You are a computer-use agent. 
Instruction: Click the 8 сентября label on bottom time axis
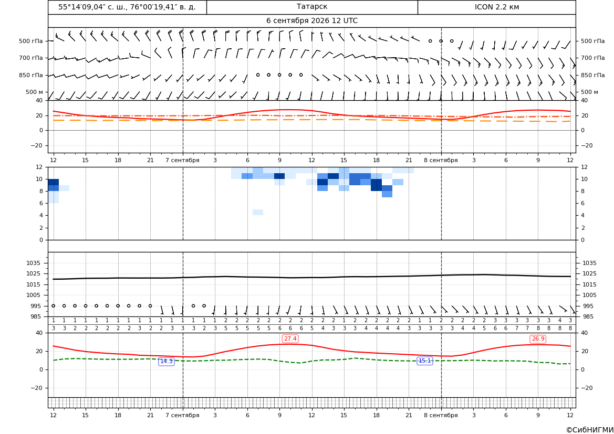[441, 415]
